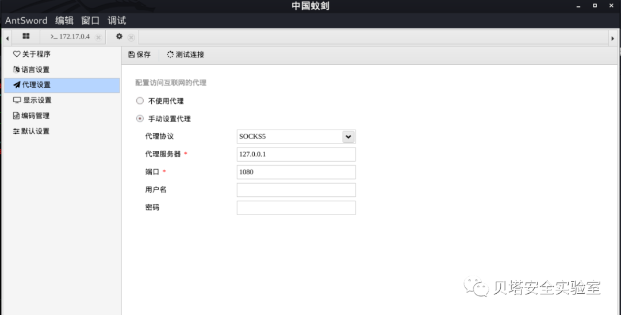Open 显示设置 in the sidebar
The height and width of the screenshot is (315, 621).
pyautogui.click(x=62, y=100)
